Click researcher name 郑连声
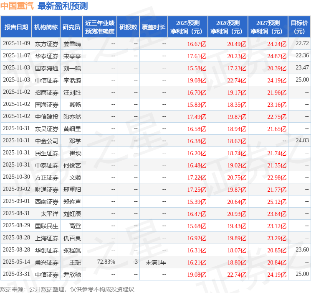This screenshot has width=311, height=293. (x=72, y=202)
